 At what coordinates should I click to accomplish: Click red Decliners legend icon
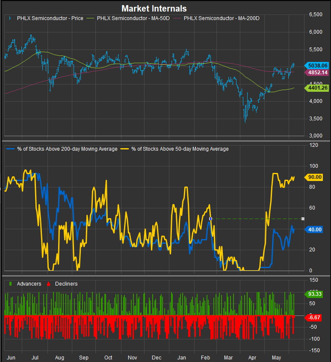point(49,284)
